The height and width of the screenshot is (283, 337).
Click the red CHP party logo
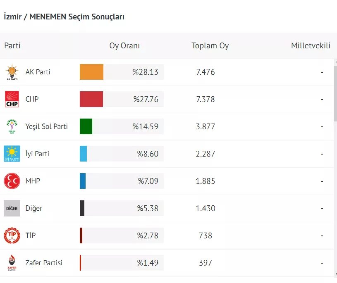pos(12,99)
